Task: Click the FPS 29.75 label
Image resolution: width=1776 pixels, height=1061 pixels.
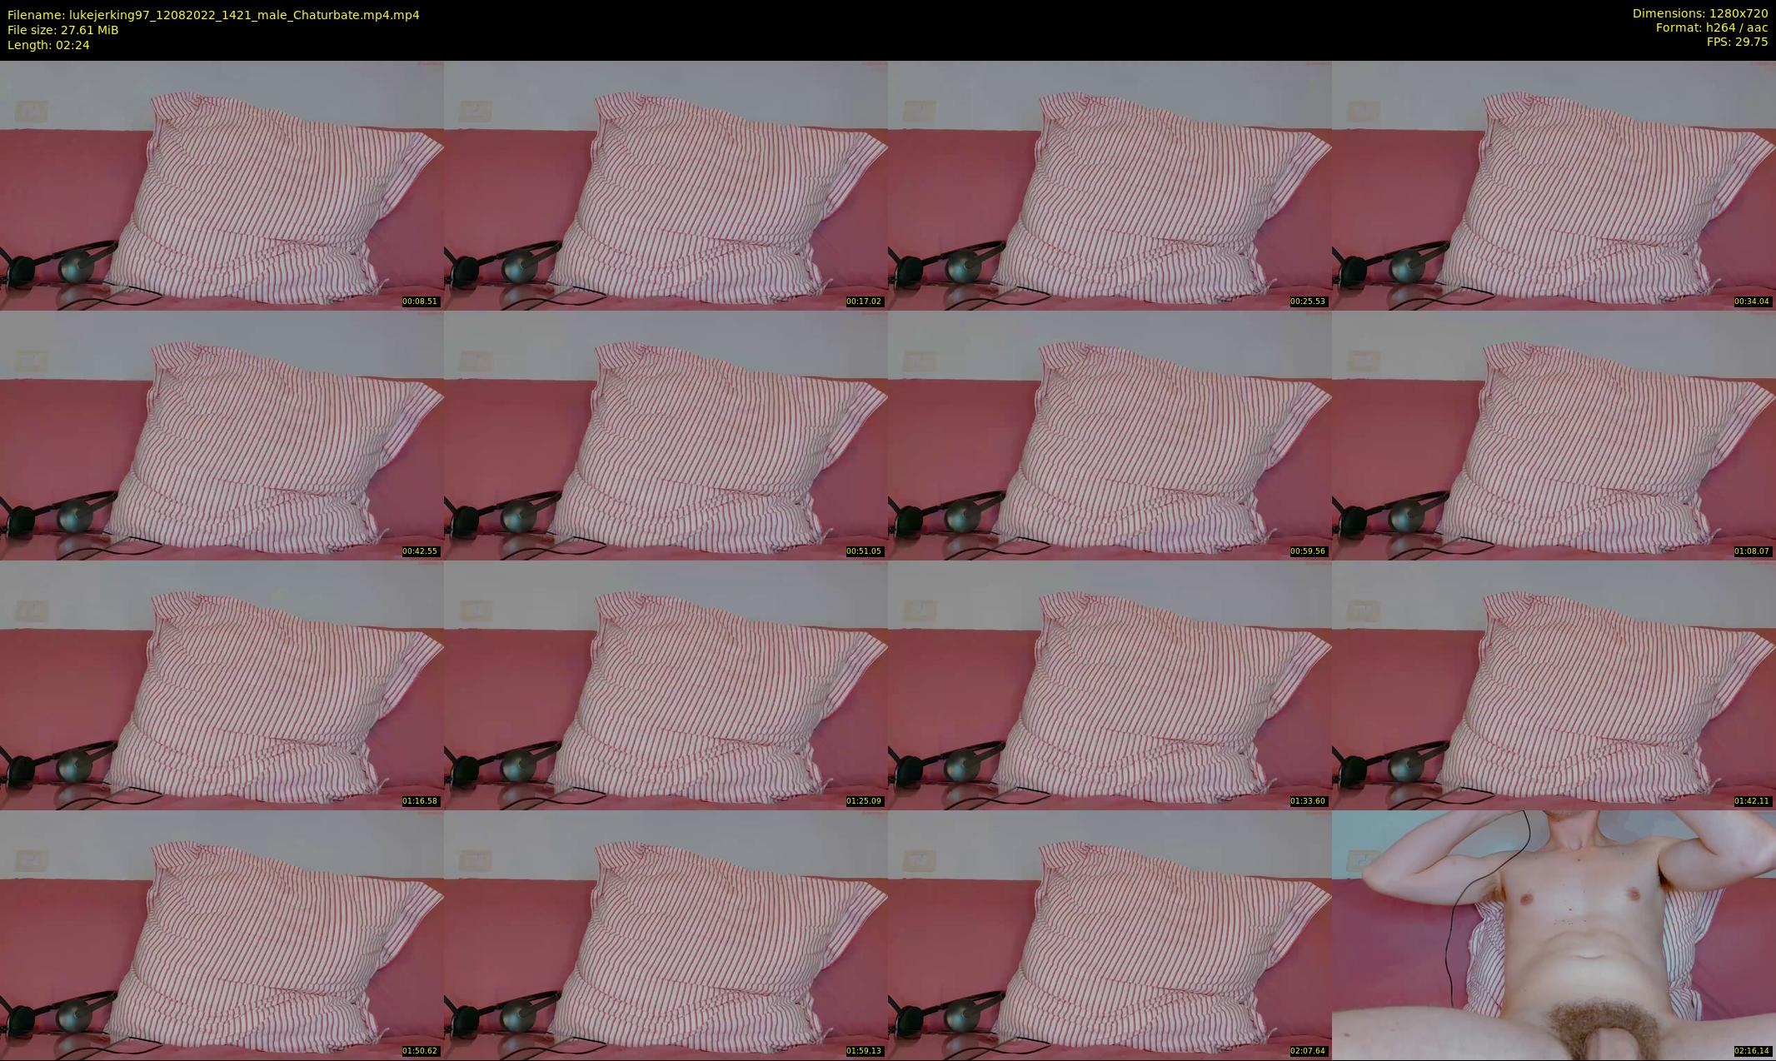Action: tap(1737, 42)
